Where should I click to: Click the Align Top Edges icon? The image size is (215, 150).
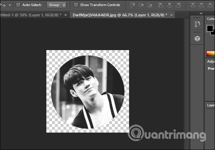click(133, 5)
